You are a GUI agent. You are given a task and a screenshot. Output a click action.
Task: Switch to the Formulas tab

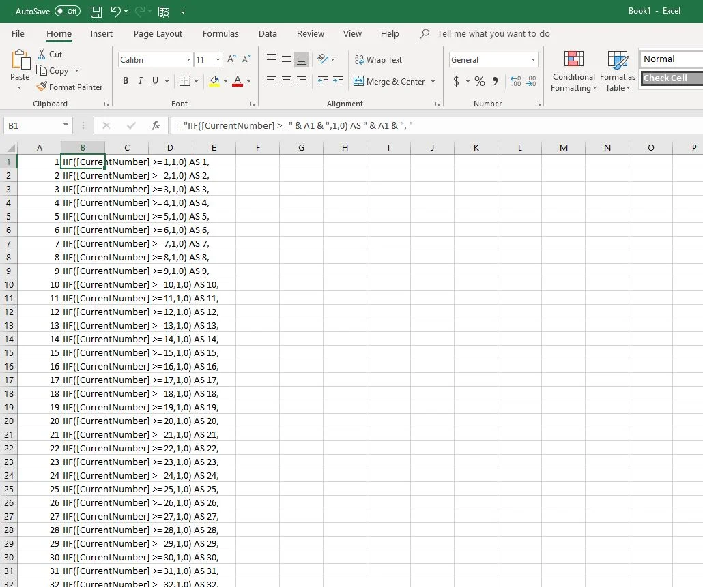pyautogui.click(x=220, y=34)
